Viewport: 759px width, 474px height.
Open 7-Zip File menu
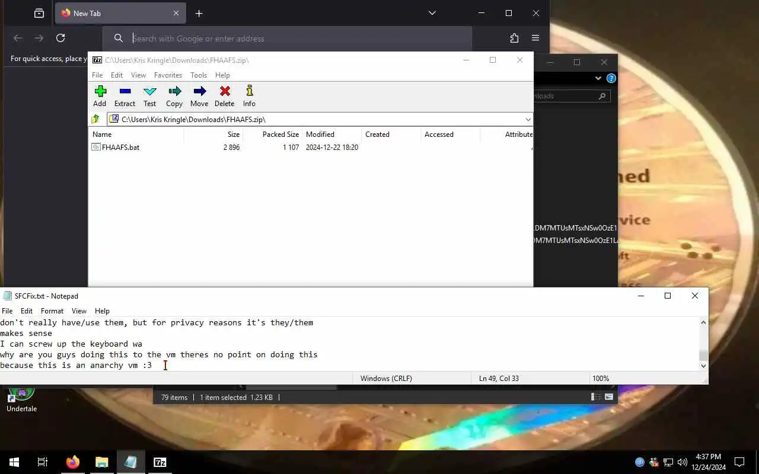click(97, 75)
